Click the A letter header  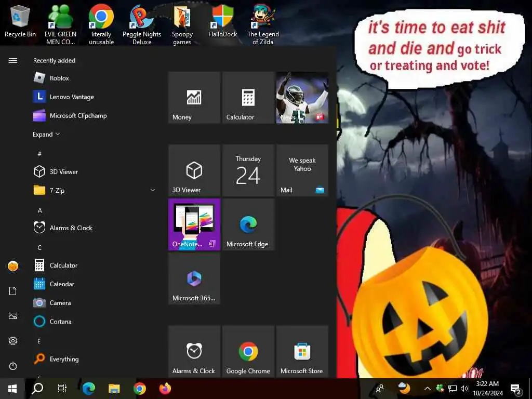39,210
